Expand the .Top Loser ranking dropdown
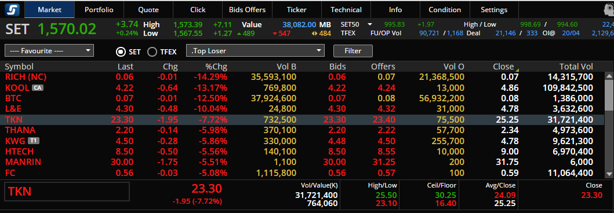The image size is (614, 213). (256, 51)
